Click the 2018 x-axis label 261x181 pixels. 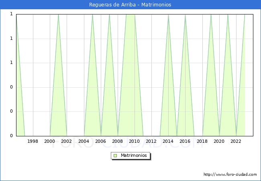(202, 141)
